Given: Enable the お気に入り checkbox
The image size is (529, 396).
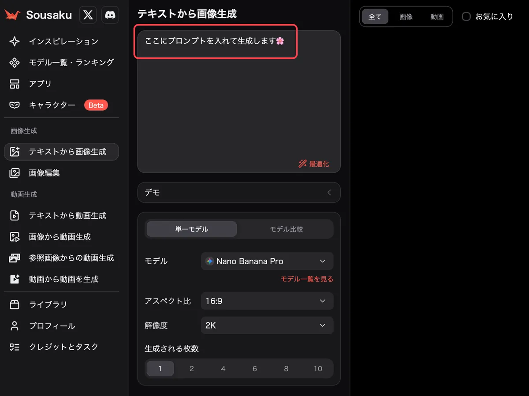Looking at the screenshot, I should tap(466, 17).
